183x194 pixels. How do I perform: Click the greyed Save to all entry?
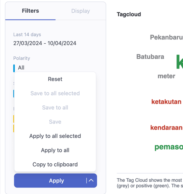point(55,107)
